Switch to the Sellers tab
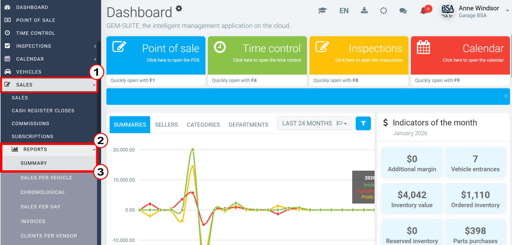Viewport: 512px width, 245px height. coord(166,124)
